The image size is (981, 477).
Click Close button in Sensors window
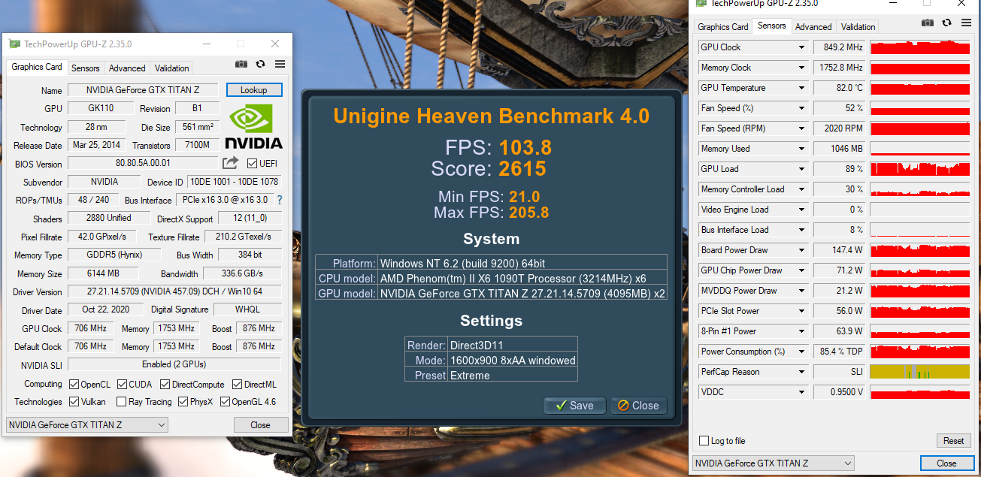(x=946, y=463)
